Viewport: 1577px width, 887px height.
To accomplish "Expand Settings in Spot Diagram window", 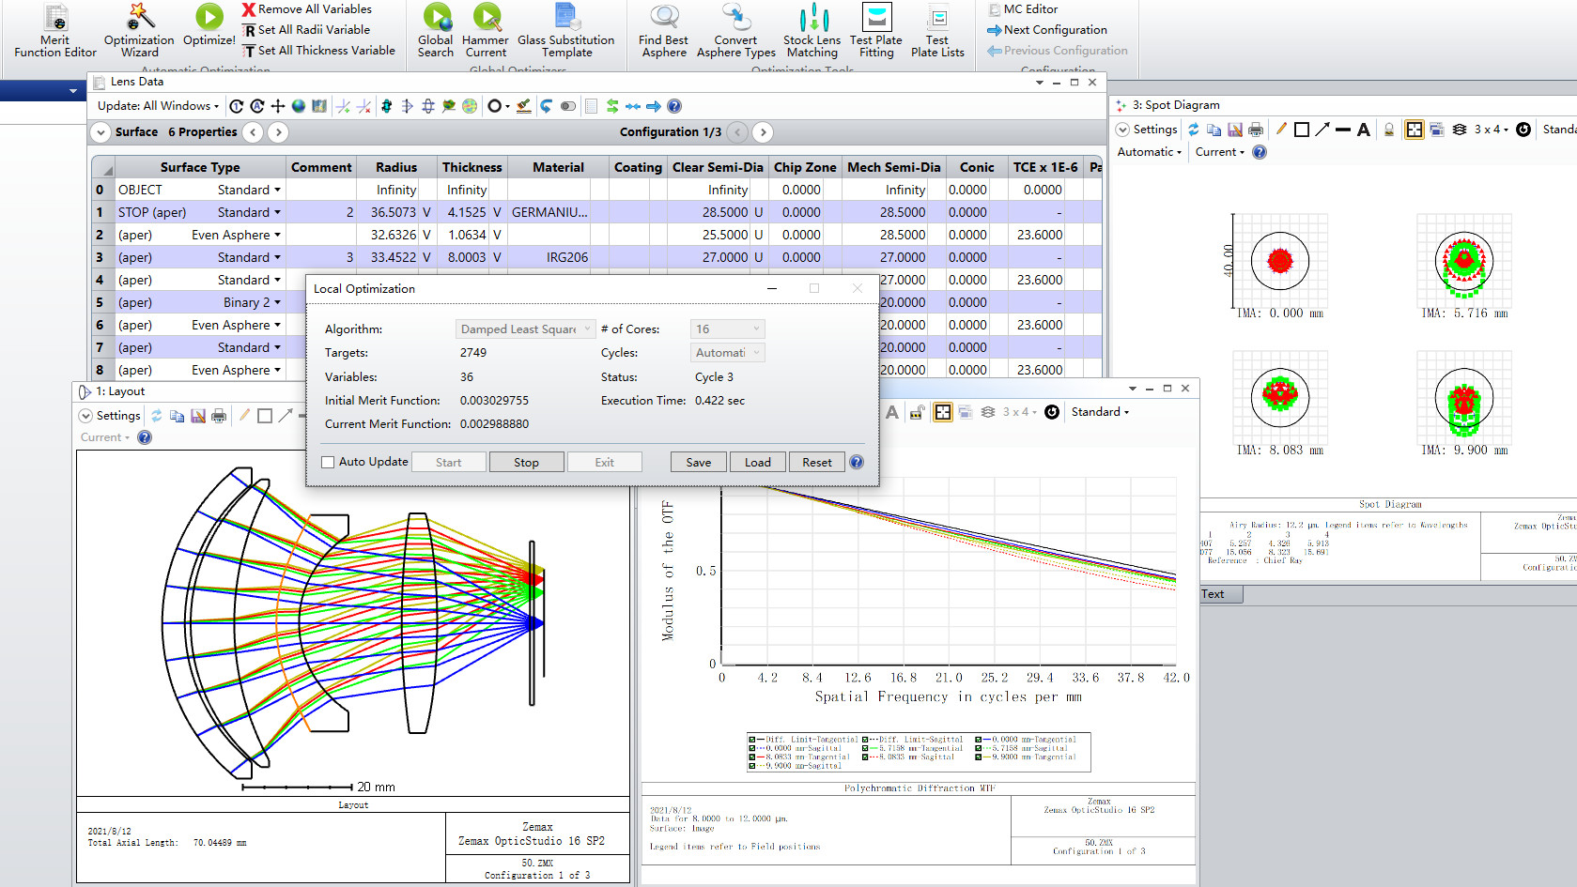I will tap(1146, 130).
